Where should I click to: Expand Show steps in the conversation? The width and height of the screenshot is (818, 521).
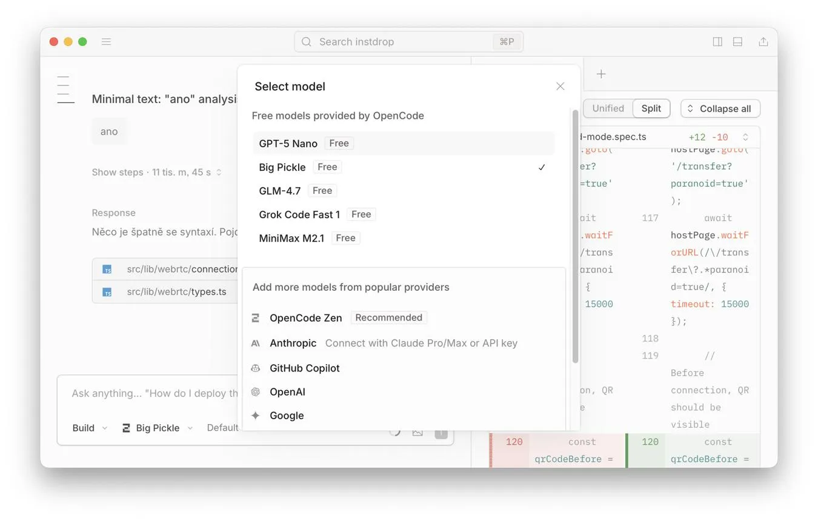[157, 173]
